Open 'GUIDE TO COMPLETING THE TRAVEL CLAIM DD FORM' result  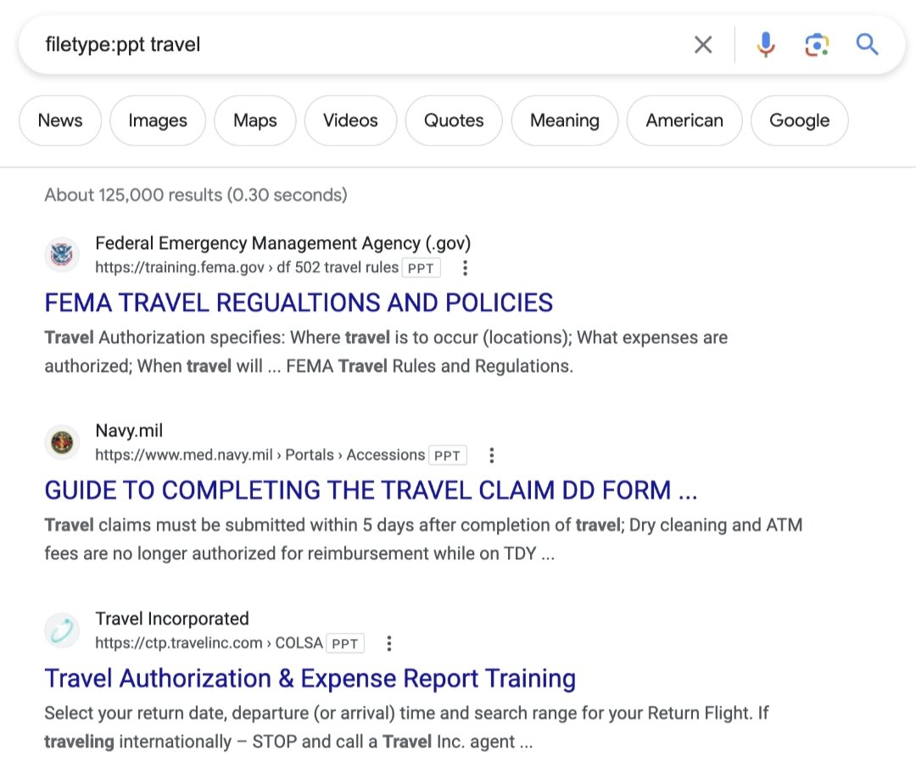[371, 490]
